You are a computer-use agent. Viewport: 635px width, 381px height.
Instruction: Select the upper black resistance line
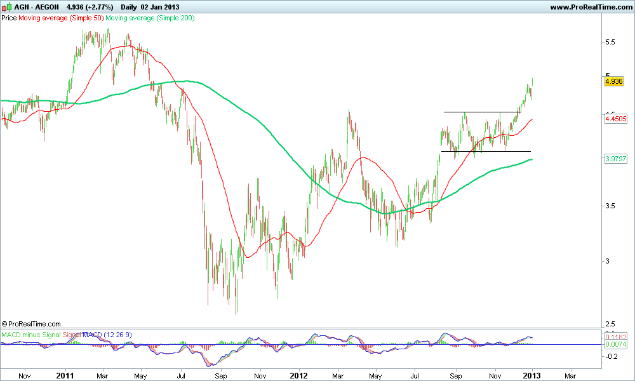click(x=483, y=112)
